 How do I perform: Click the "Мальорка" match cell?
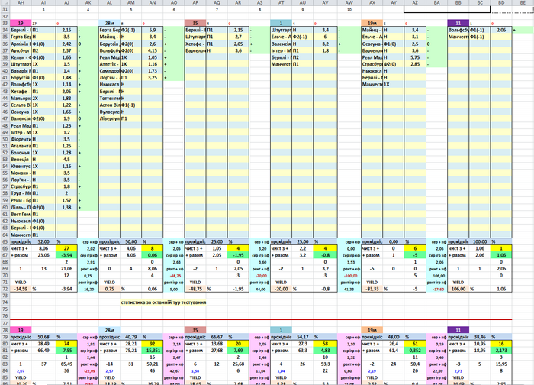click(21, 99)
